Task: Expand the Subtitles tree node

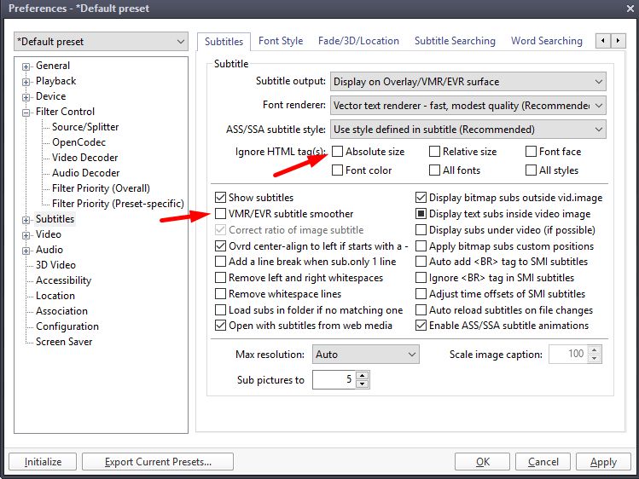Action: coord(26,220)
